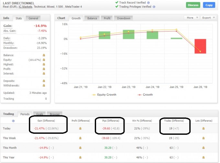Click Today row Lots lock icon
Viewport: 220px width, 163px height.
pos(203,128)
